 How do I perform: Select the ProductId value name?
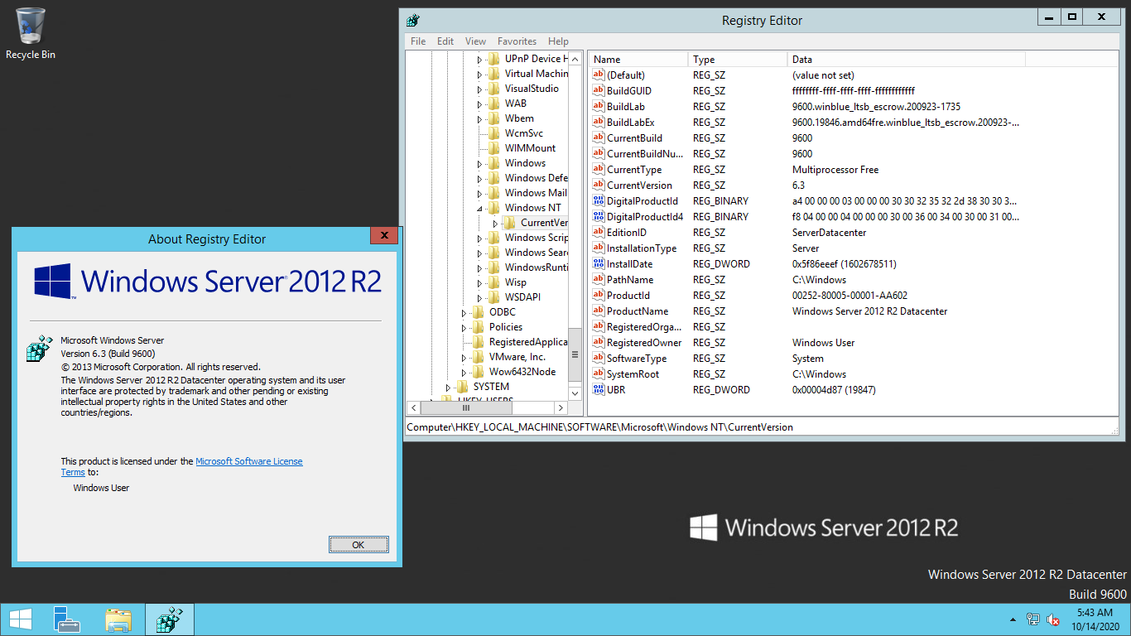click(628, 295)
